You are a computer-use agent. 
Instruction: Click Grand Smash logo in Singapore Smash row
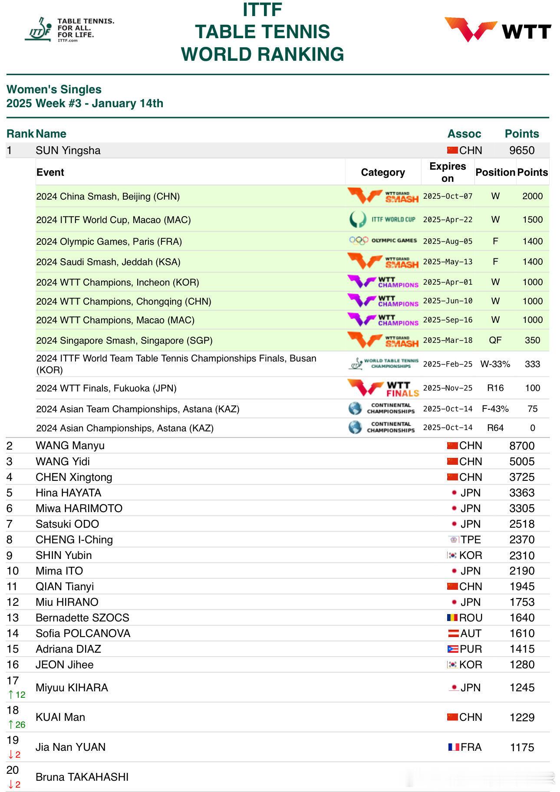(x=383, y=340)
